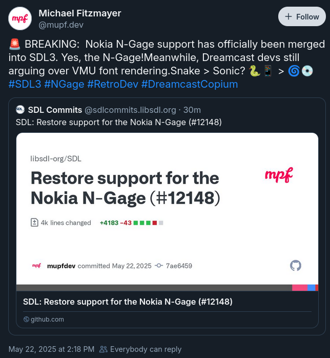The image size is (330, 358).
Task: Click the May 22, 2025 timestamp
Action: (51, 349)
